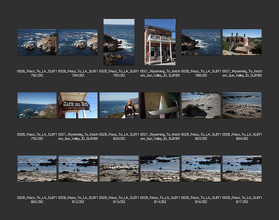Click the filename ending 814.CR2

[160, 200]
